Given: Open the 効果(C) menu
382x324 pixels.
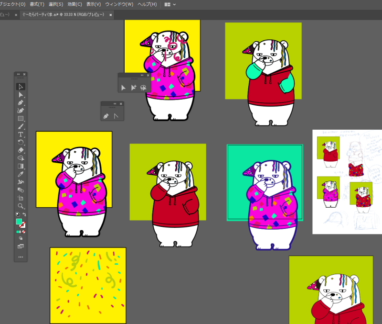Looking at the screenshot, I should (x=75, y=4).
